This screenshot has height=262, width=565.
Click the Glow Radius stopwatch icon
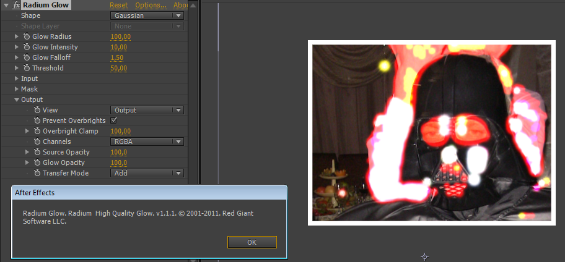pyautogui.click(x=27, y=36)
